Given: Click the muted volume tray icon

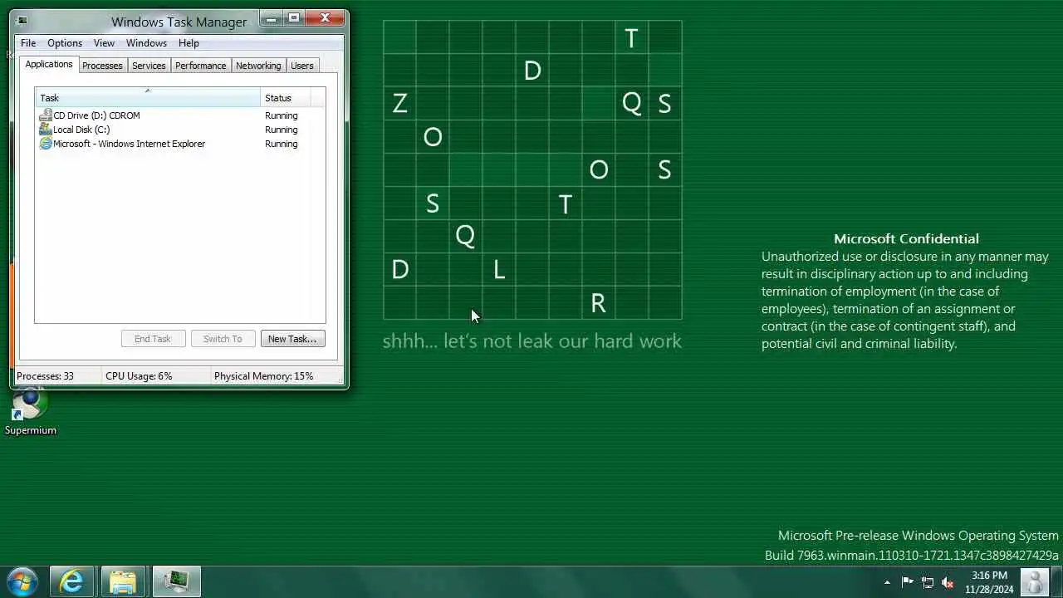Looking at the screenshot, I should pos(948,582).
